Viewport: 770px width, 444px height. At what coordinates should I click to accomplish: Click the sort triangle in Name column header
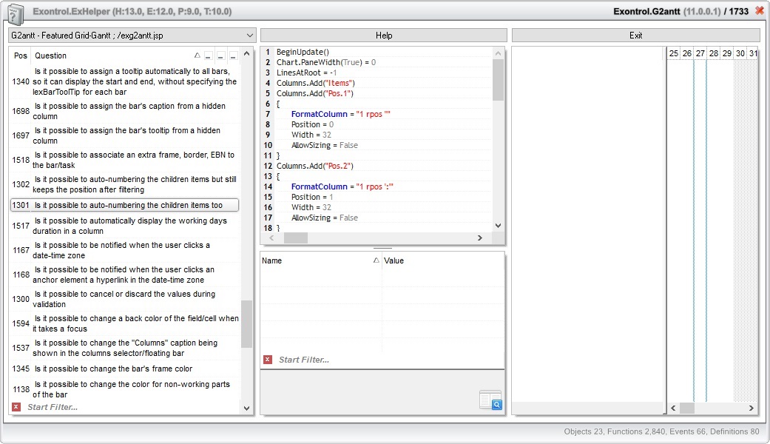click(x=376, y=260)
